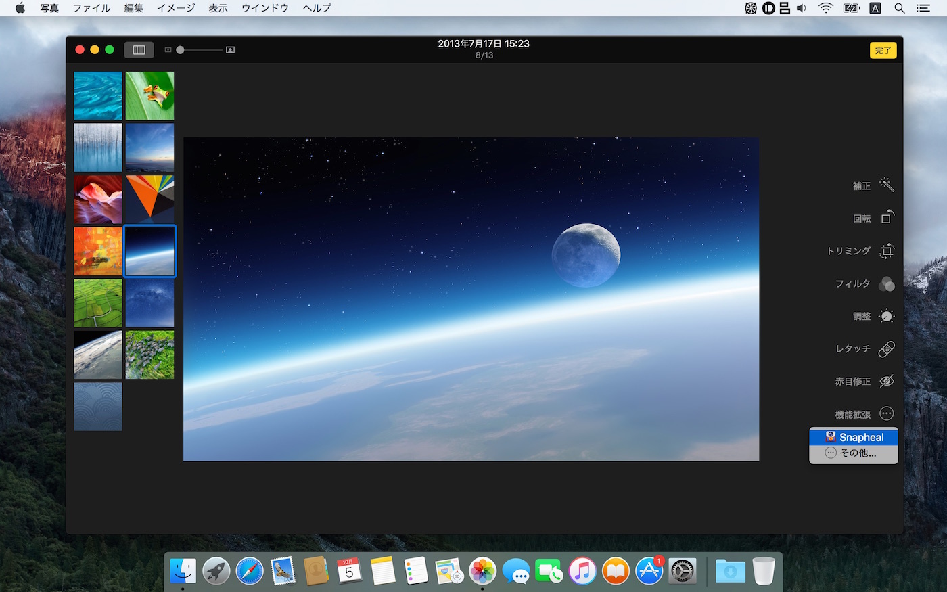947x592 pixels.
Task: Select the green rice fields thumbnail
Action: (98, 303)
